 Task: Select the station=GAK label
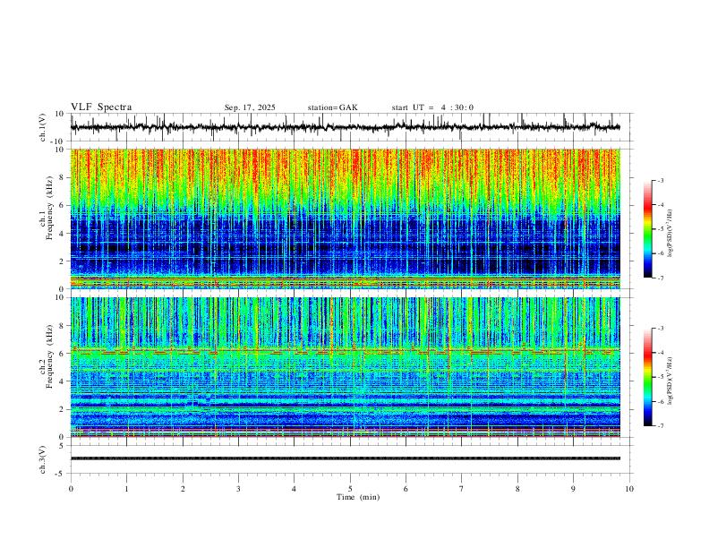point(332,107)
